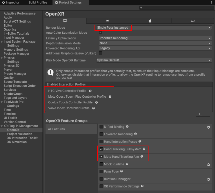Open Mock Runtime settings gear
Screen dimensions: 215x193
pyautogui.click(x=209, y=165)
